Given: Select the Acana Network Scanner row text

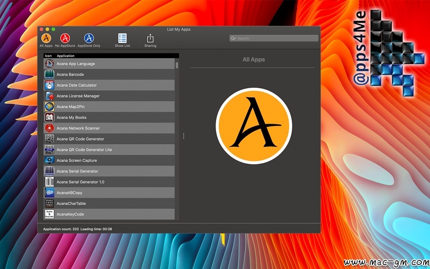Looking at the screenshot, I should (78, 128).
